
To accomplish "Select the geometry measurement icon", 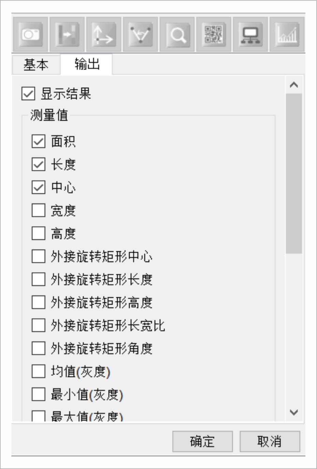I will [x=140, y=34].
